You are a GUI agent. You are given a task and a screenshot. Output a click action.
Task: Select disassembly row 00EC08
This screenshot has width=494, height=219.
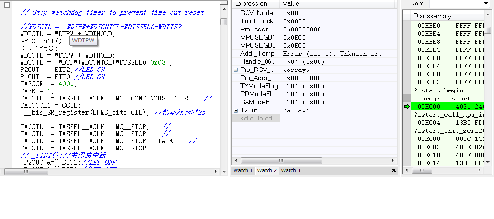447,139
